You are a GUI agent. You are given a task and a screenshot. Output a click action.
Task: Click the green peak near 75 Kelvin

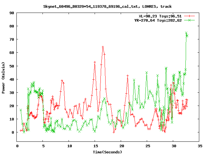tap(186, 33)
